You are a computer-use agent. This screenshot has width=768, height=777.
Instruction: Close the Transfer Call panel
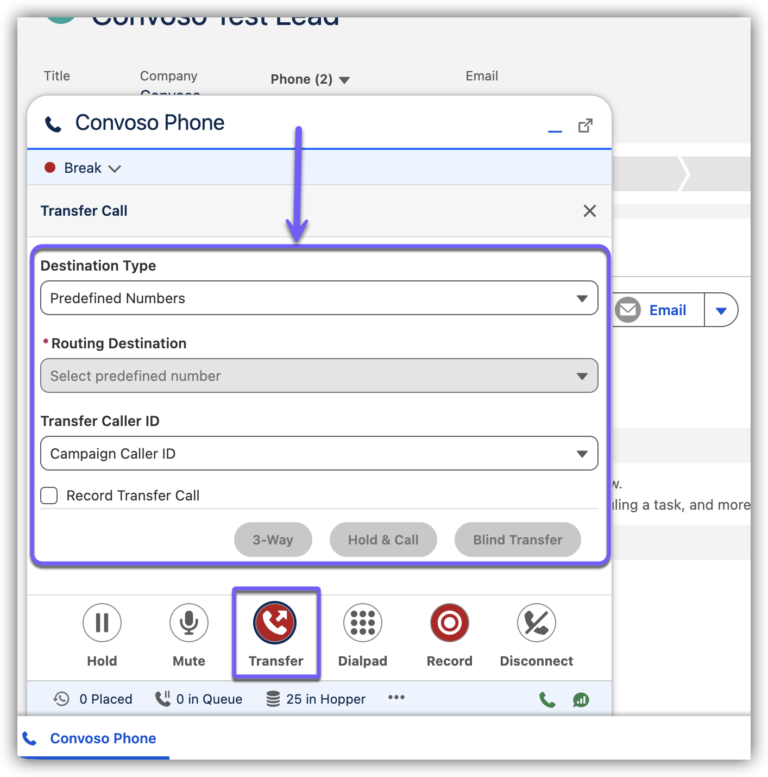[x=590, y=211]
